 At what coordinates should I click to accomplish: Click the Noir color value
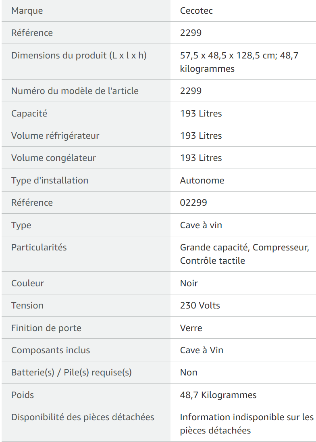[189, 283]
